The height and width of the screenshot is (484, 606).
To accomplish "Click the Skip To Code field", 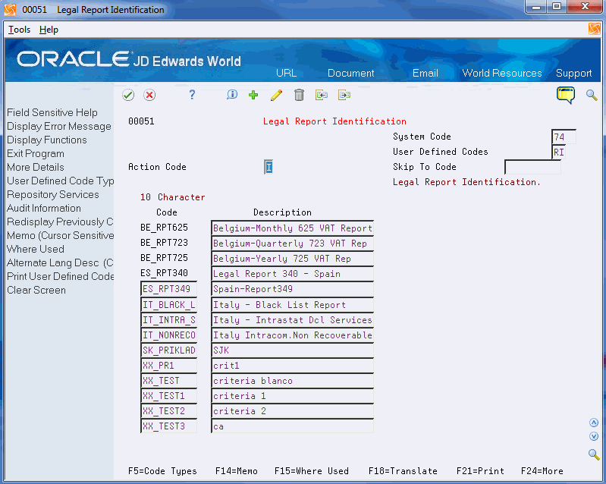I will pyautogui.click(x=533, y=167).
